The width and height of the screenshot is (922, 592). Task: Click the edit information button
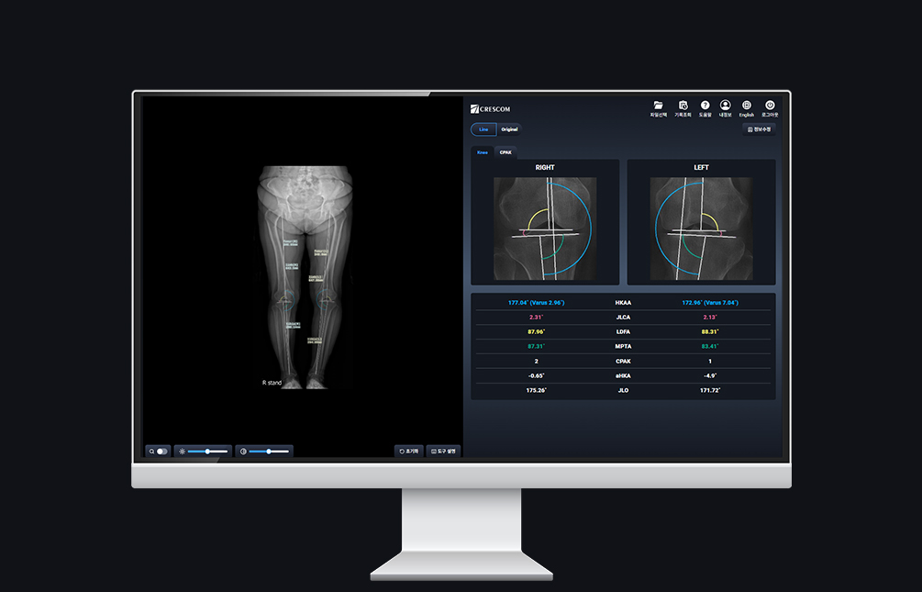[x=761, y=129]
